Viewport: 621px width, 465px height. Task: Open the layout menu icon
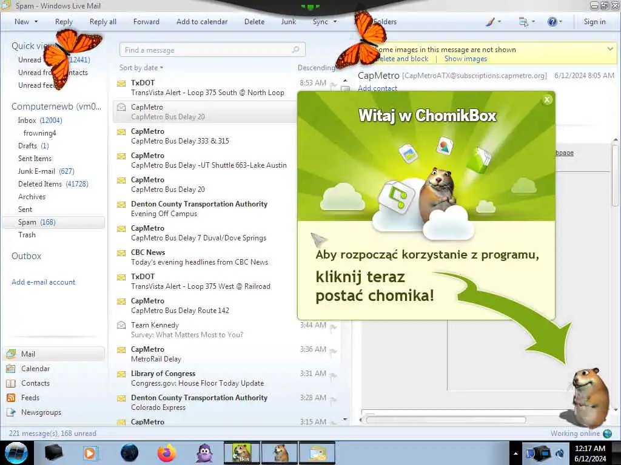[527, 22]
